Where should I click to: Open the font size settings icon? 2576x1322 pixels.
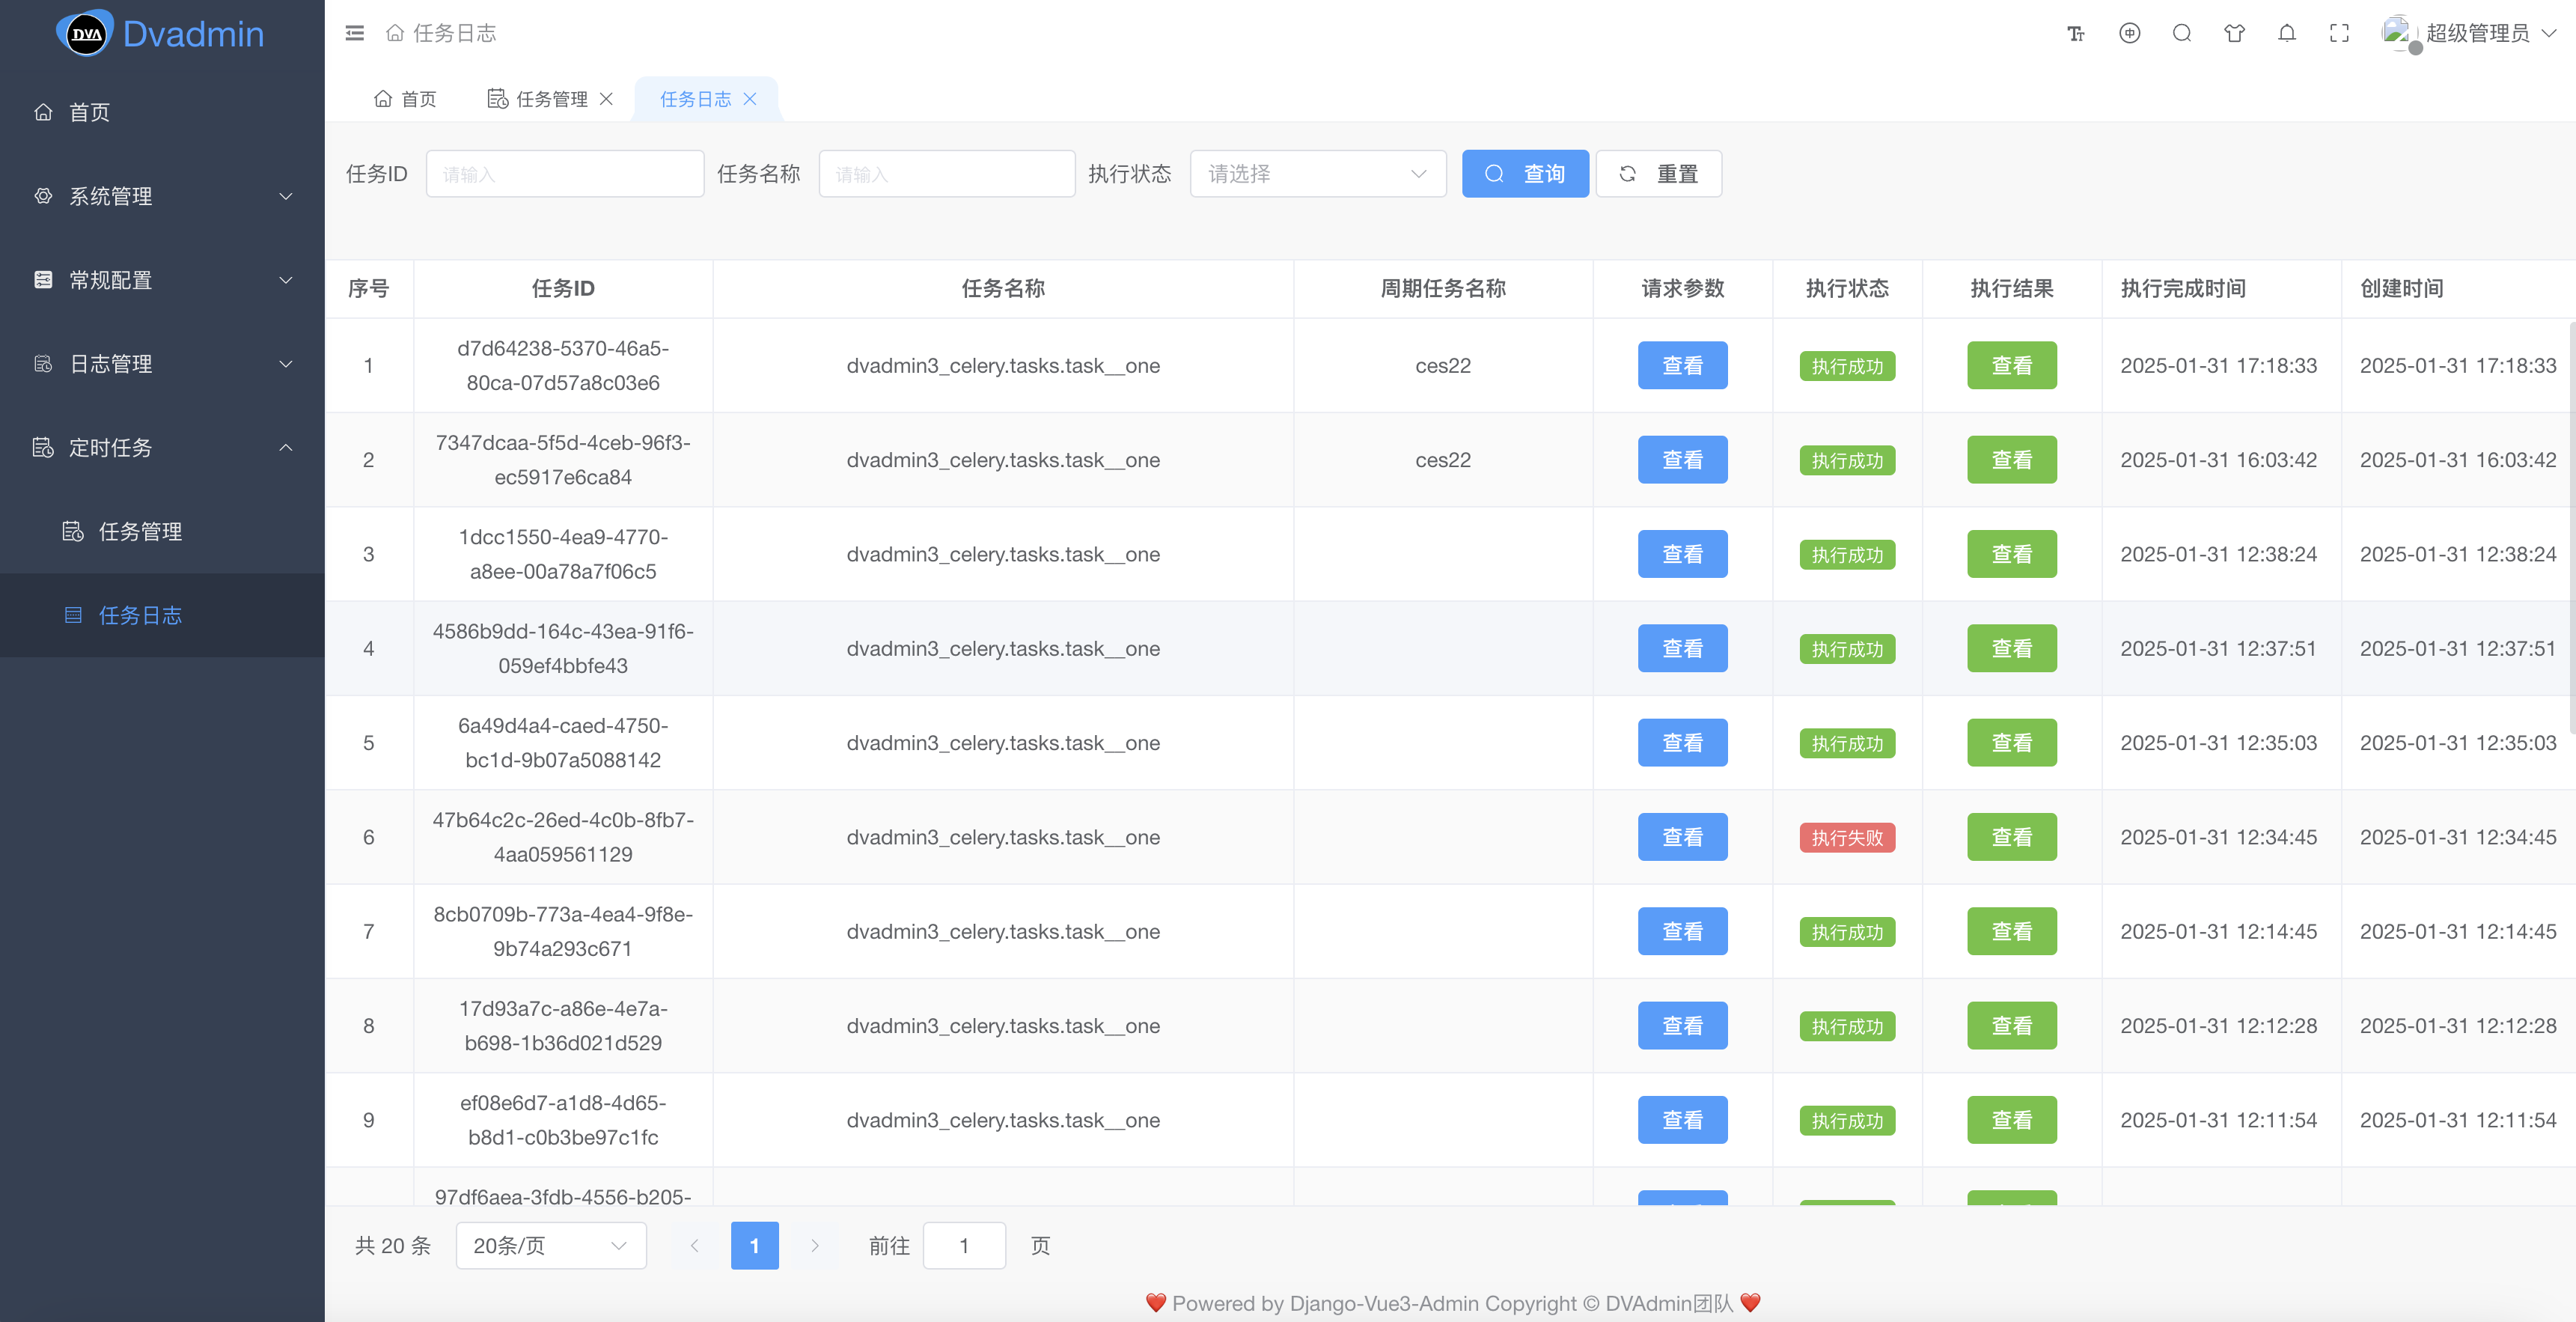click(2076, 33)
